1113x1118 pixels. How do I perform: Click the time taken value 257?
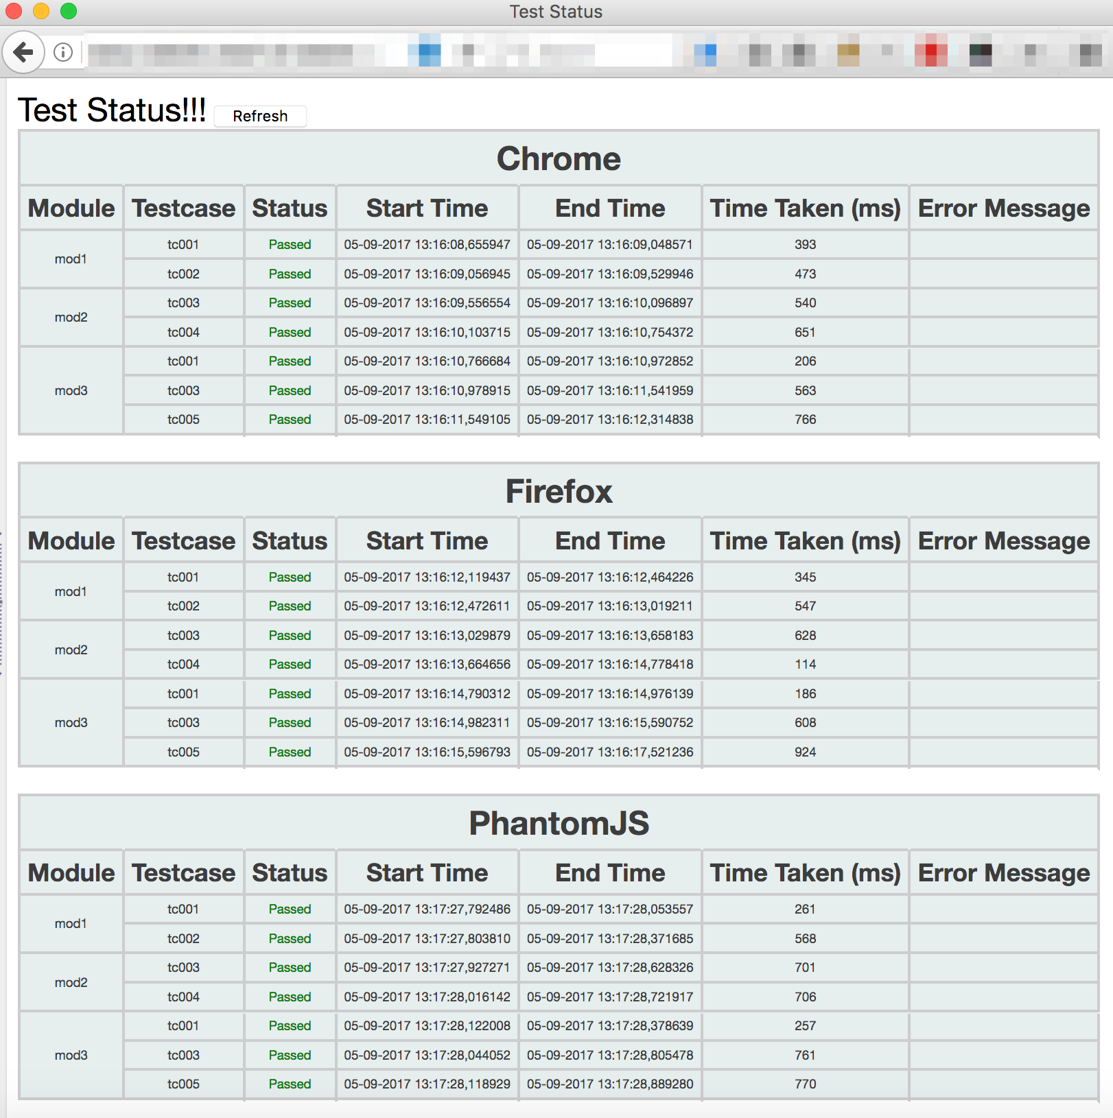(x=806, y=1025)
